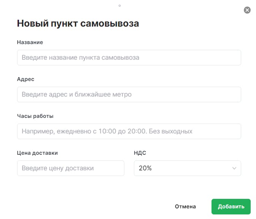Click the Цена доставки label
Screen dimensions: 256x219
click(37, 153)
